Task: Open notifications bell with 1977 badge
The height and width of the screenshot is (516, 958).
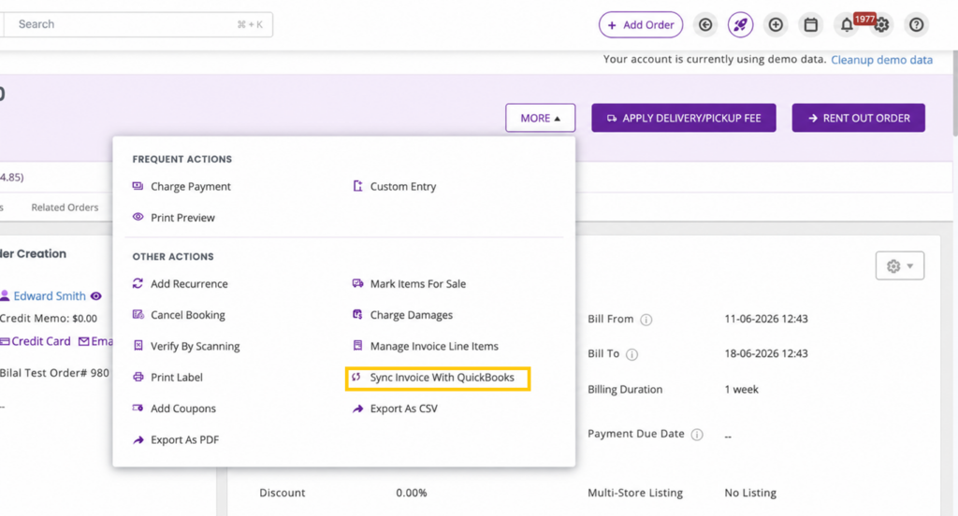Action: click(x=847, y=24)
